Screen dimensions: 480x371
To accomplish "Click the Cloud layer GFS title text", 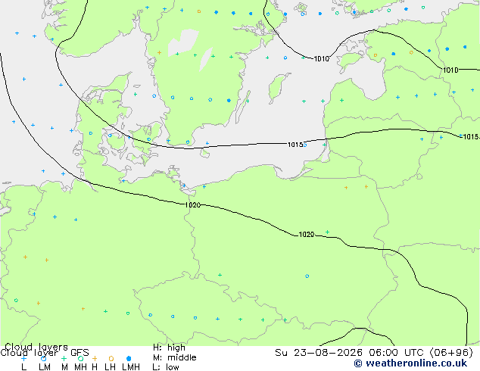I will pos(45,353).
